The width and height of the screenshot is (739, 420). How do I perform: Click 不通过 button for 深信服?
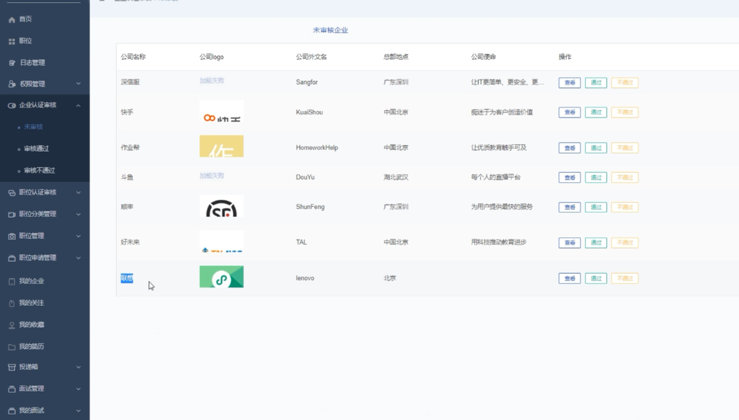click(x=625, y=82)
